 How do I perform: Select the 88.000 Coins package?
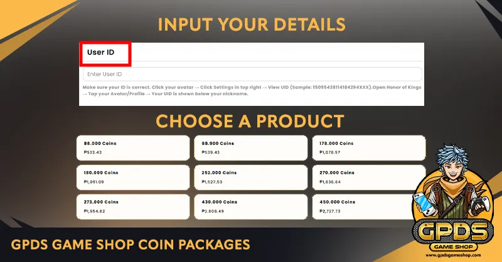tap(132, 147)
